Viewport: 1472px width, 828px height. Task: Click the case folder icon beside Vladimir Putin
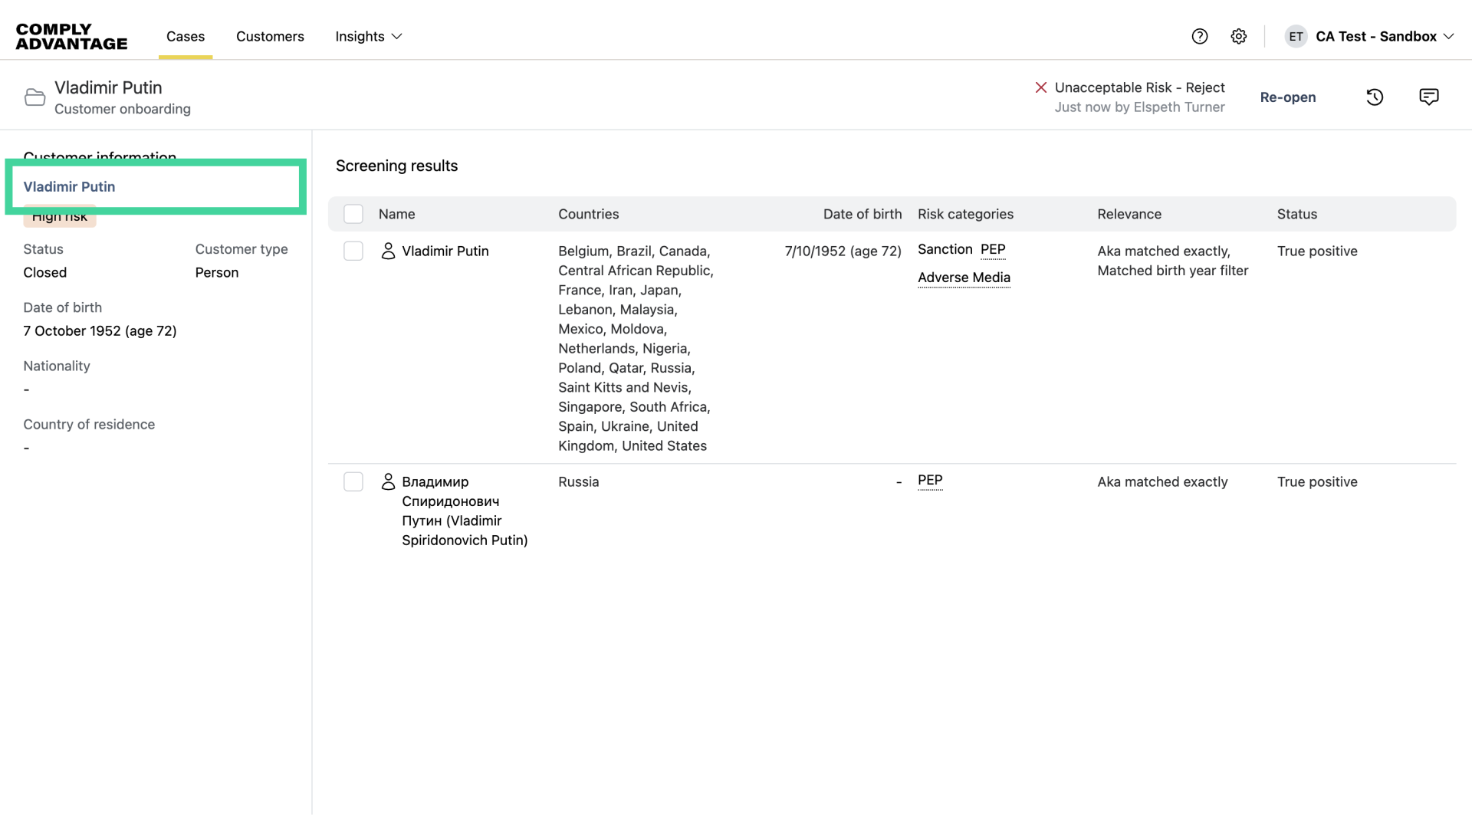34,97
